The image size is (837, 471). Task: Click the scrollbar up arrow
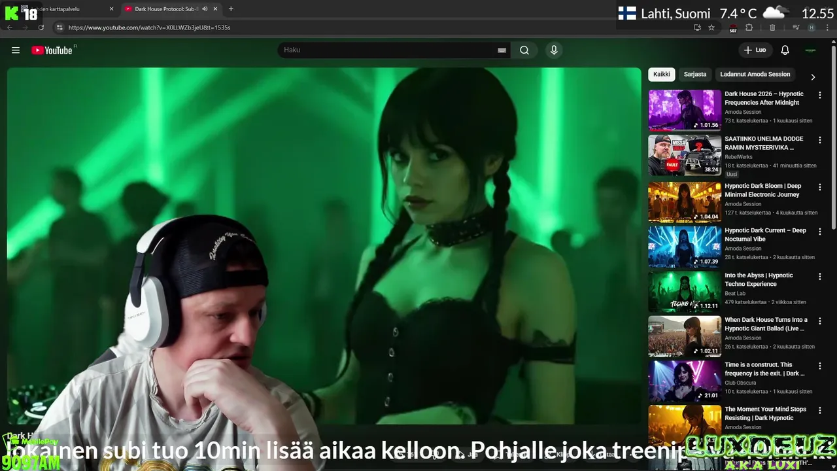[834, 42]
